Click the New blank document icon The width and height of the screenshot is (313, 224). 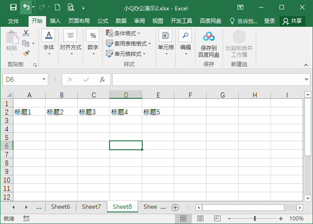(58, 8)
